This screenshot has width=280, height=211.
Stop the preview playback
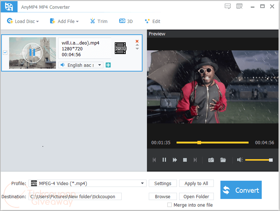click(185, 160)
